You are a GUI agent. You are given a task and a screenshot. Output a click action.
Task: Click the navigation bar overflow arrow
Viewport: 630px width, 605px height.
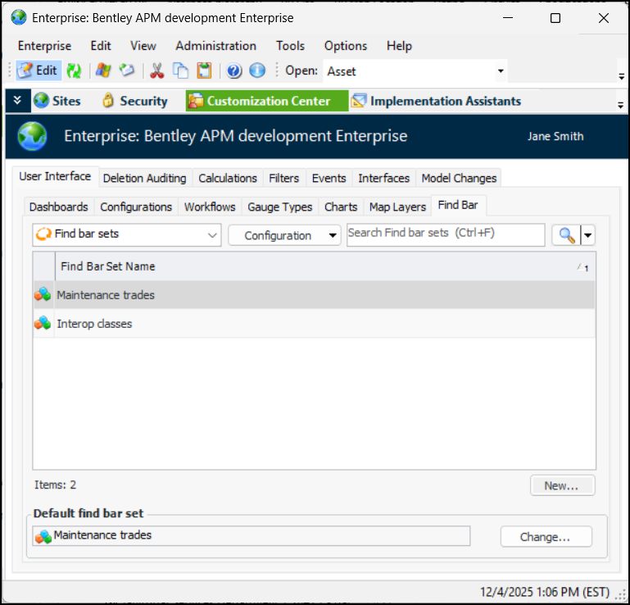621,105
